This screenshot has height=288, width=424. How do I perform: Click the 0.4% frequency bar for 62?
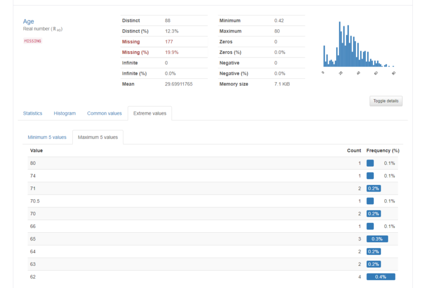(381, 277)
